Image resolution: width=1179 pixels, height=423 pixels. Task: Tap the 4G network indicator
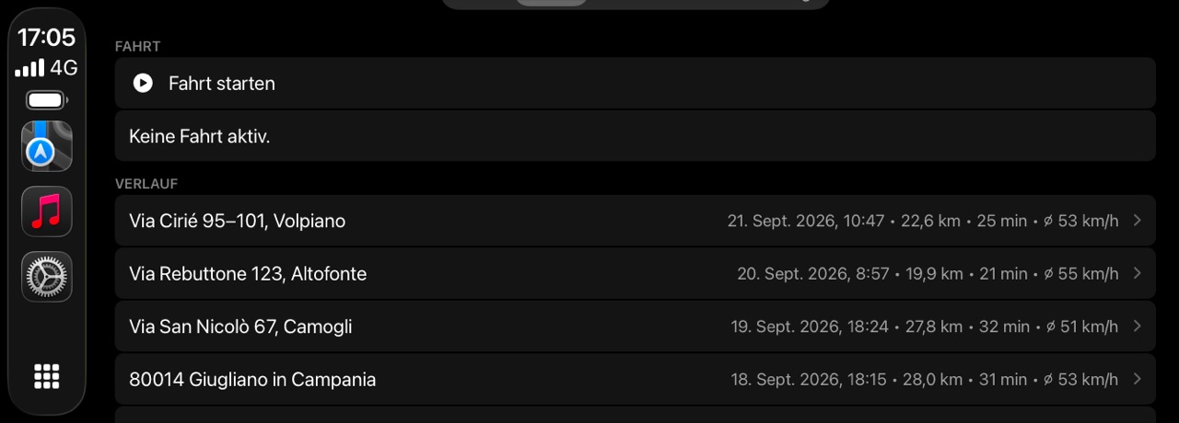[64, 68]
